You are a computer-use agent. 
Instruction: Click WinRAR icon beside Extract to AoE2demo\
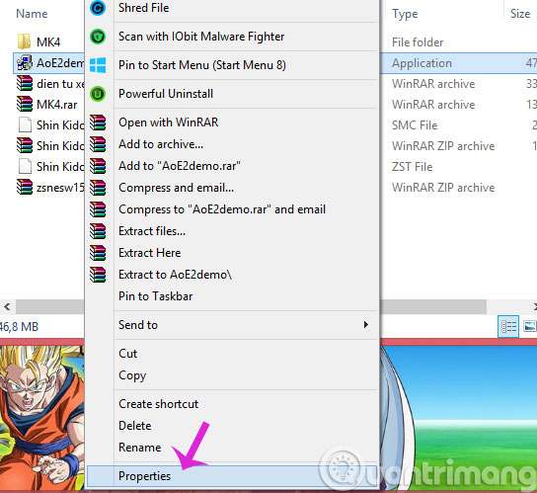[98, 275]
